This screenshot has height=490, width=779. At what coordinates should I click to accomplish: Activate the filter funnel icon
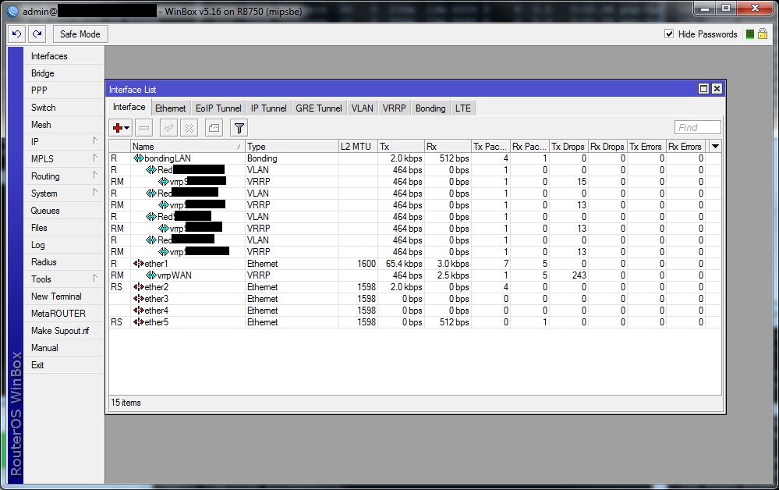point(239,127)
